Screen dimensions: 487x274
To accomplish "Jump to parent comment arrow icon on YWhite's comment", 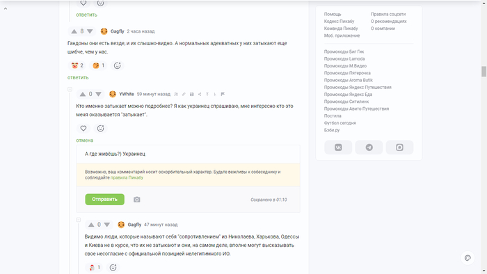I will (207, 94).
